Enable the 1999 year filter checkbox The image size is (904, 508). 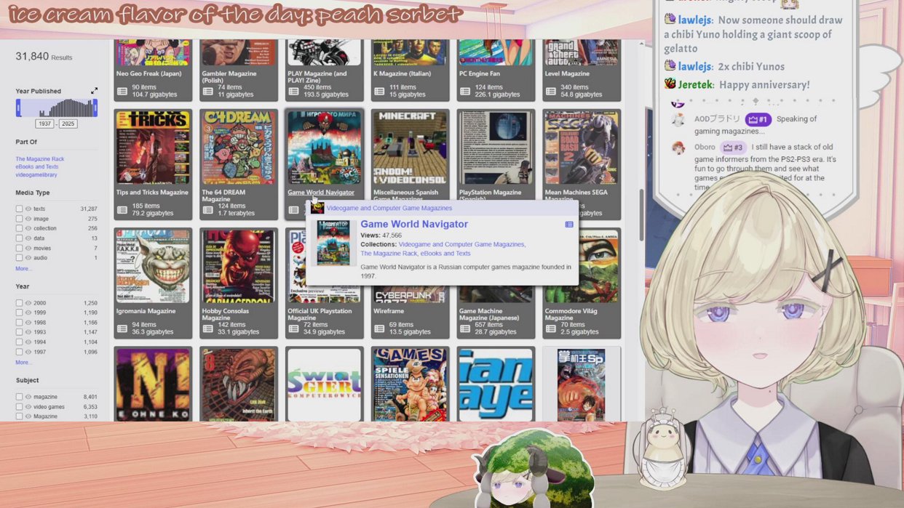20,313
